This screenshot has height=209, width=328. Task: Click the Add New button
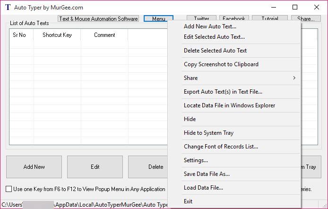(x=34, y=167)
